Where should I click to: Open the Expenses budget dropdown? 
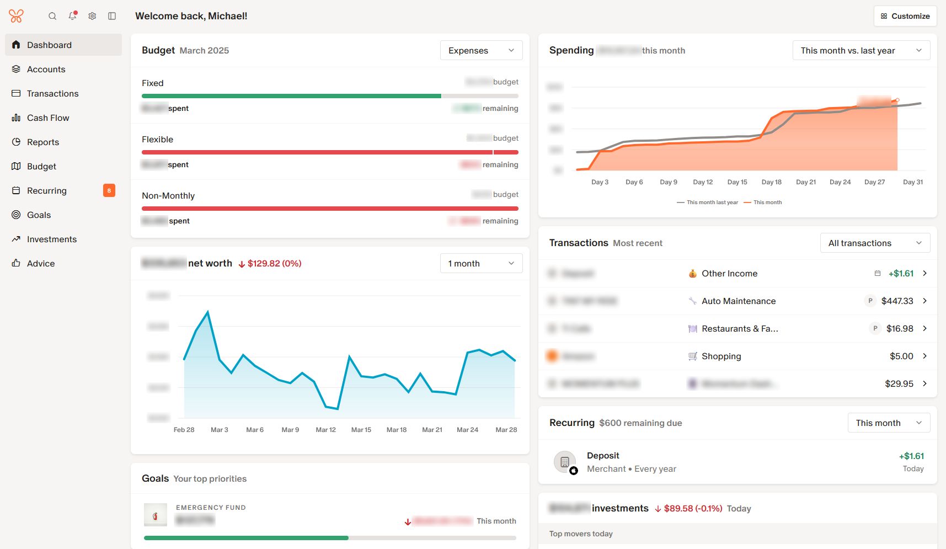pyautogui.click(x=481, y=50)
